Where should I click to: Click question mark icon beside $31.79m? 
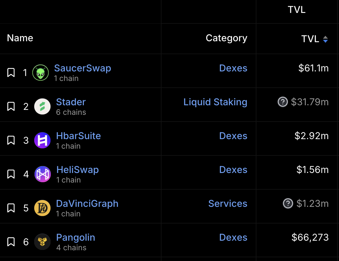pos(283,102)
